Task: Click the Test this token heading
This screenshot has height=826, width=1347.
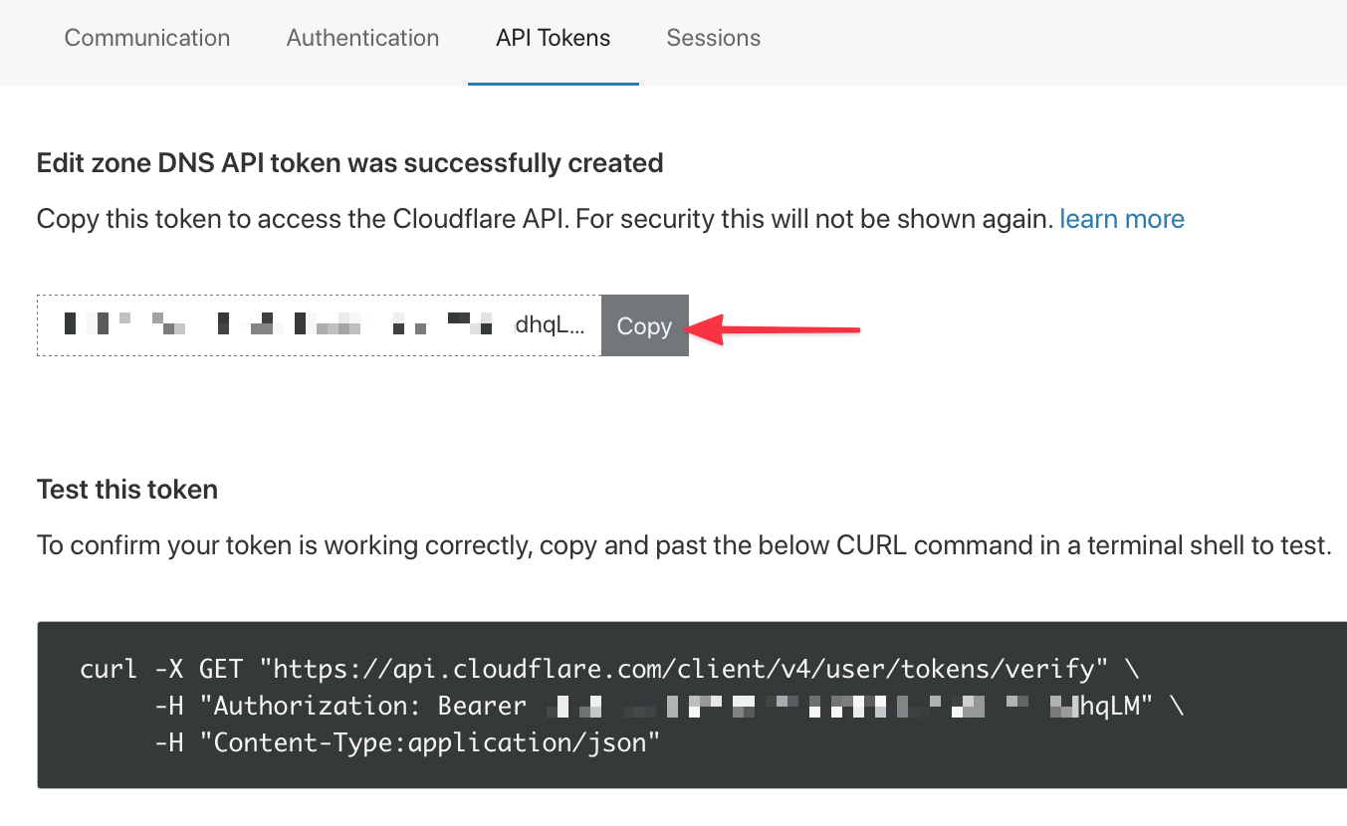Action: (x=127, y=490)
